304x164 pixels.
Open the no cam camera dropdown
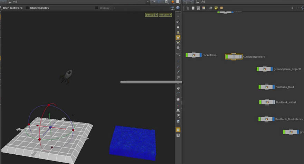tap(165, 15)
